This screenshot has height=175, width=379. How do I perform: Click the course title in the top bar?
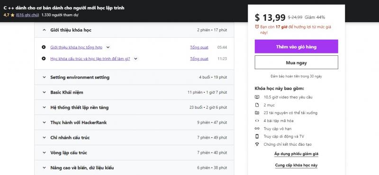click(x=64, y=8)
